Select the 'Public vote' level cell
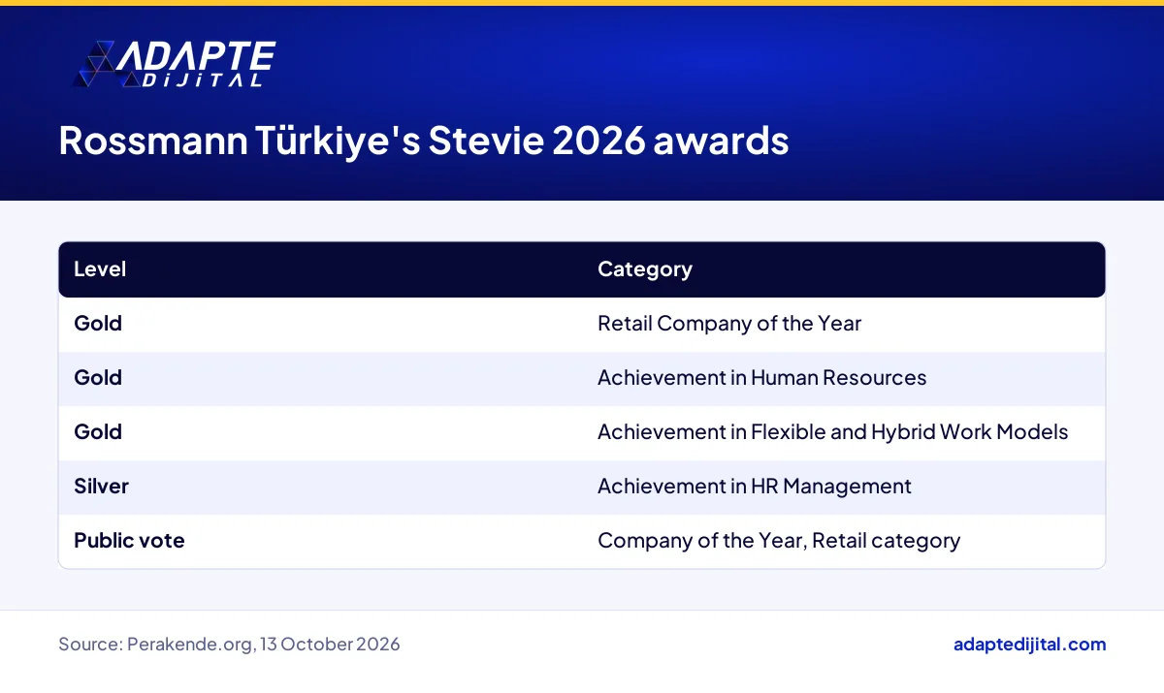The width and height of the screenshot is (1164, 693). coord(129,541)
